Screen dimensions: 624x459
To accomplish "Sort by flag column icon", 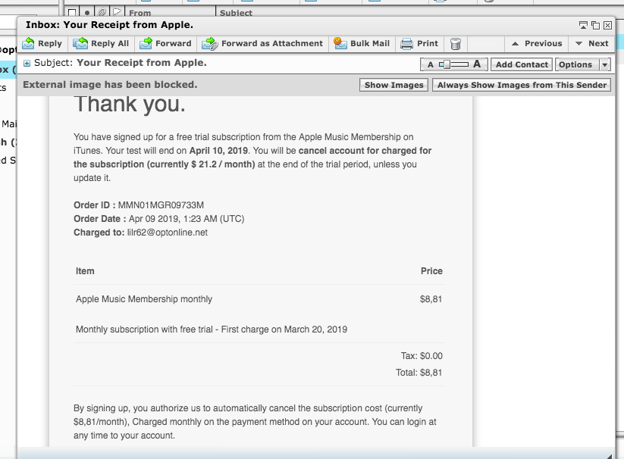I will pyautogui.click(x=117, y=12).
